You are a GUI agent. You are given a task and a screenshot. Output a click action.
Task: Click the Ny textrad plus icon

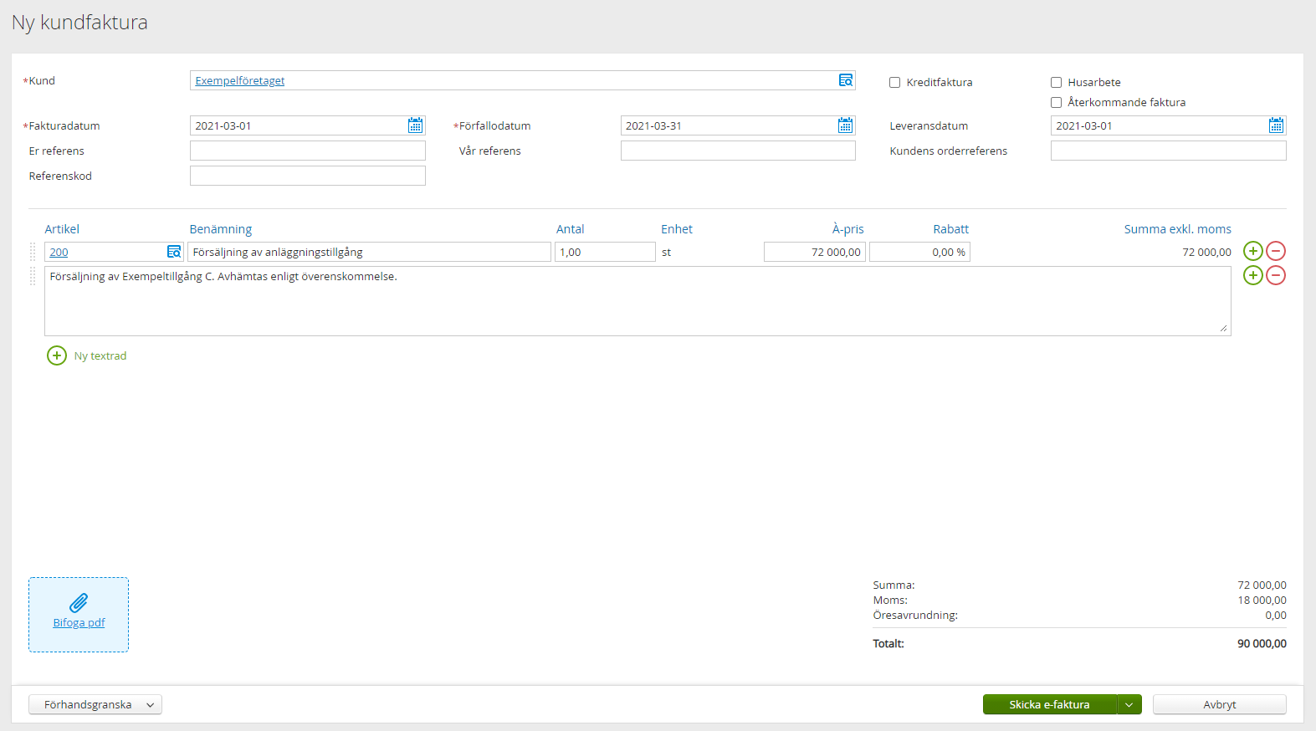click(x=57, y=355)
